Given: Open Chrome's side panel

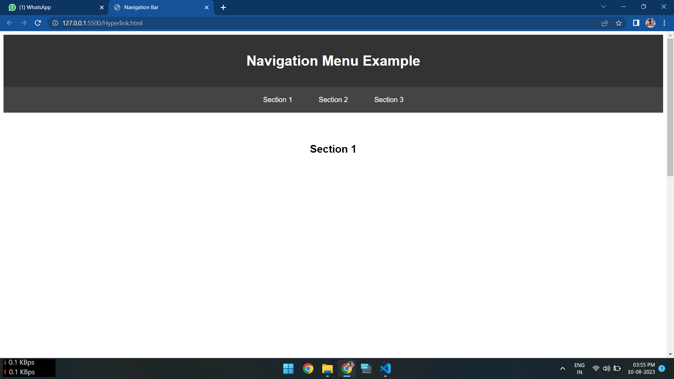Looking at the screenshot, I should point(635,23).
